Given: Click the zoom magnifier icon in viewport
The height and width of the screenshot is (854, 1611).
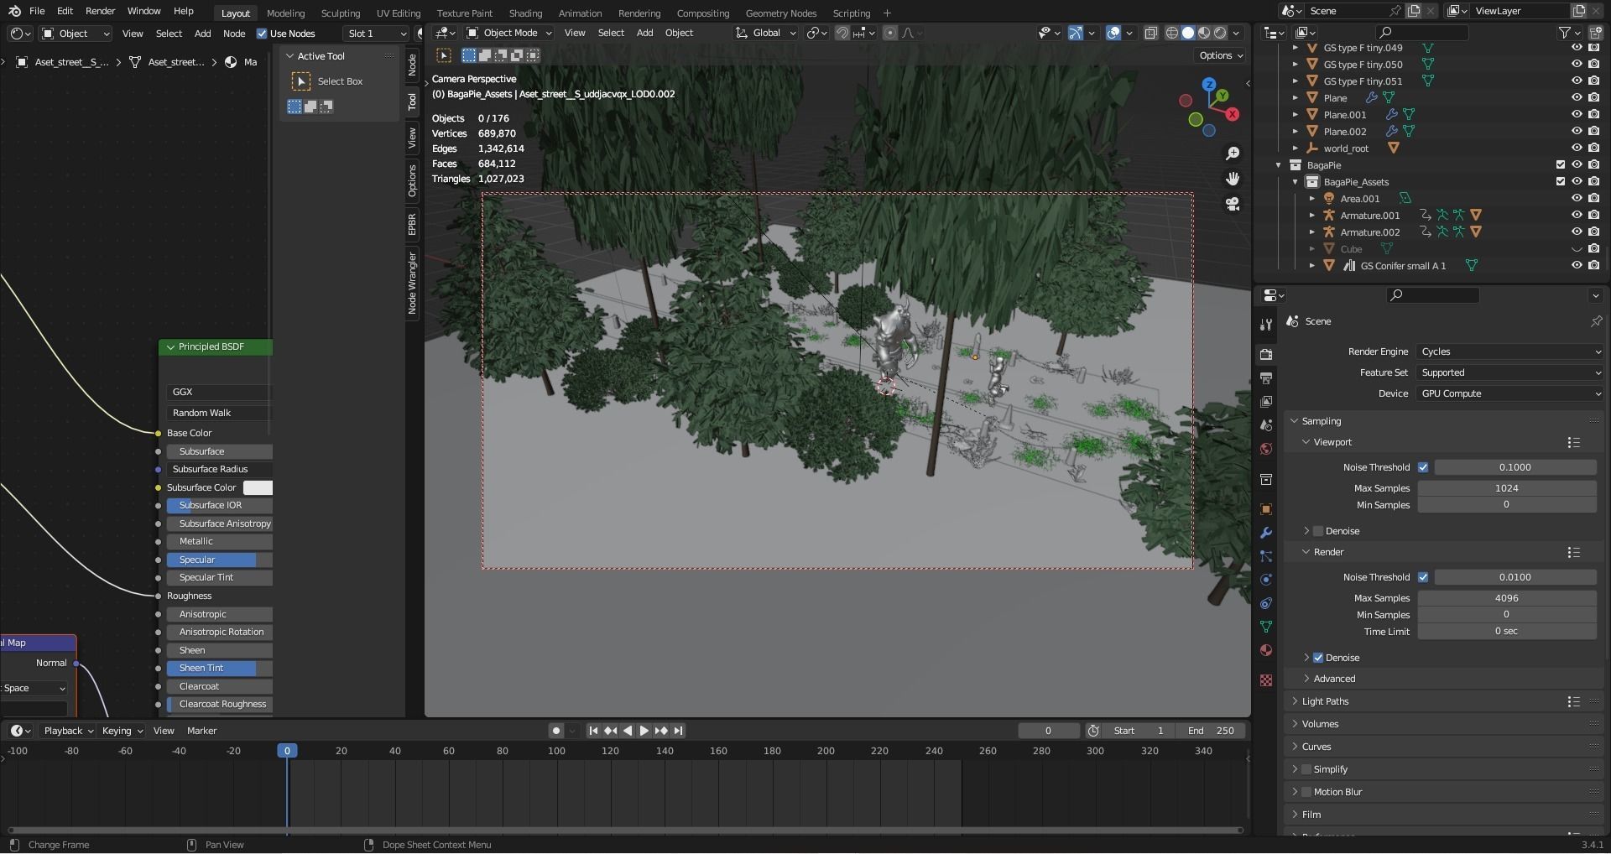Looking at the screenshot, I should 1232,154.
